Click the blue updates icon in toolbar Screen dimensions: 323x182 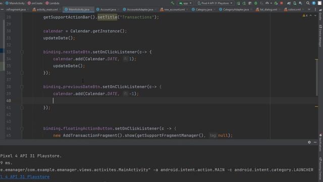pyautogui.click(x=314, y=3)
